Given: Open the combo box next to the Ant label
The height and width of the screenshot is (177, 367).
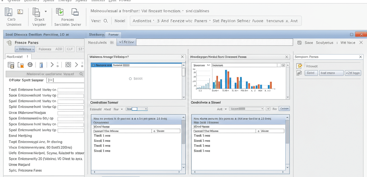Looking at the screenshot, I should [x=247, y=109].
